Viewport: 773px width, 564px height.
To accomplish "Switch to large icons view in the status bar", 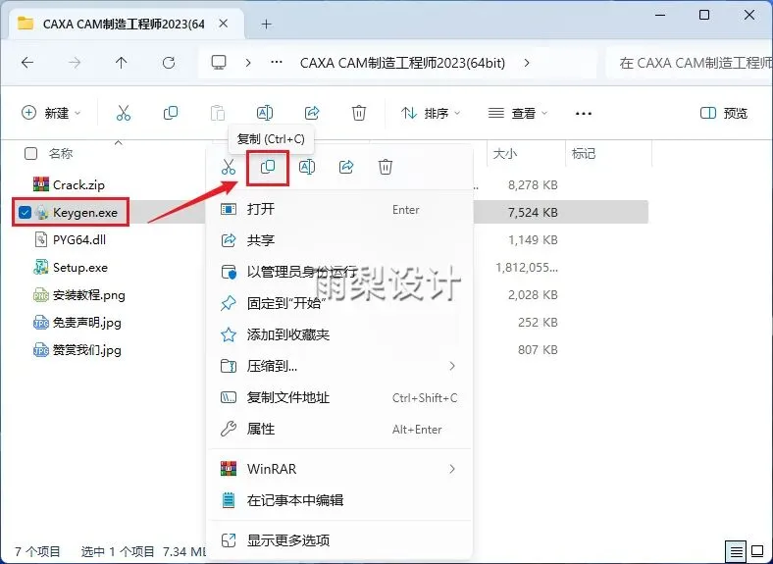I will click(x=757, y=551).
